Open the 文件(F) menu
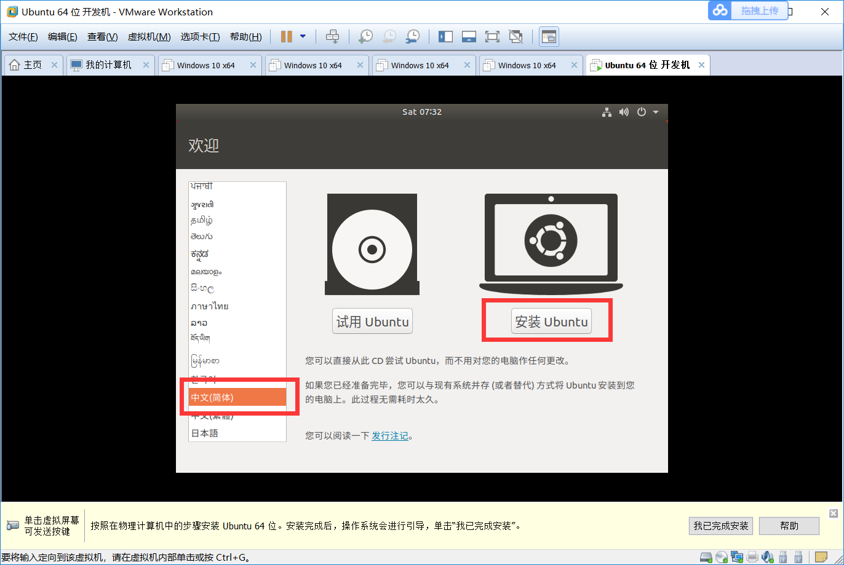This screenshot has height=565, width=844. pos(23,37)
